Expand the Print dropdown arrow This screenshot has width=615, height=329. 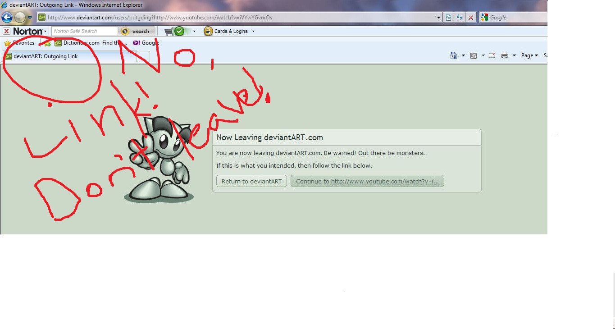(514, 55)
